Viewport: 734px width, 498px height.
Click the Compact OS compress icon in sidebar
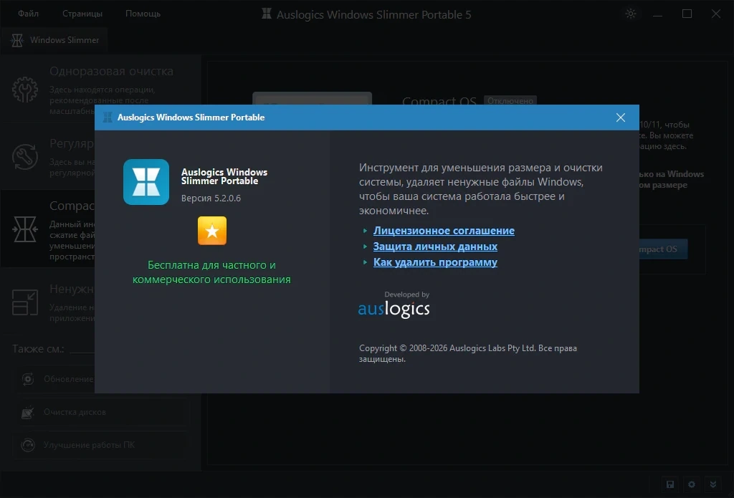coord(25,229)
